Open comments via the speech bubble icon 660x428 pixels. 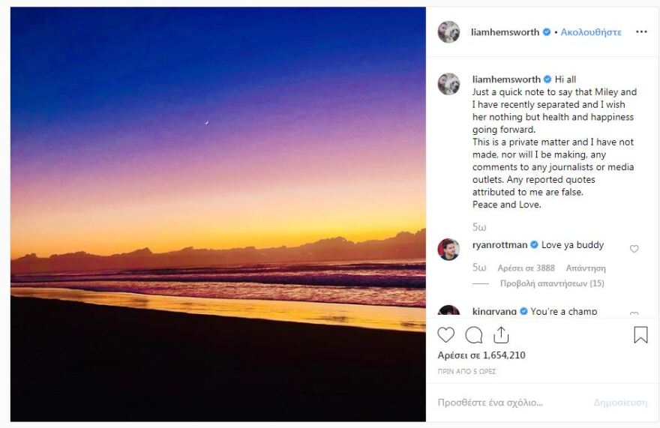coord(474,335)
